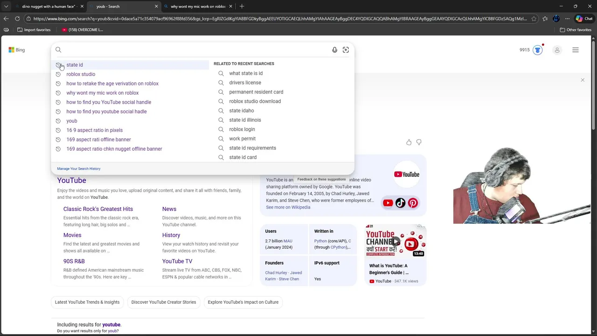The image size is (597, 336).
Task: Open tab search dropdown chevron
Action: pyautogui.click(x=6, y=7)
